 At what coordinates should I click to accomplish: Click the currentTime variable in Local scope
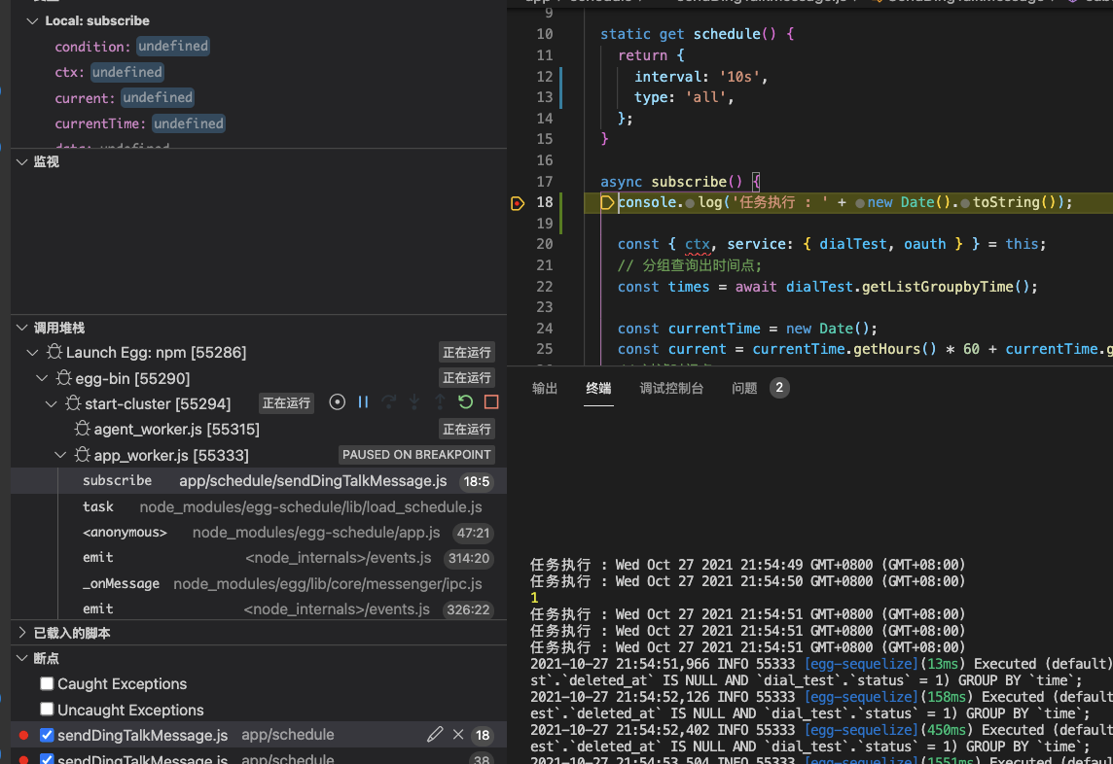(x=101, y=123)
